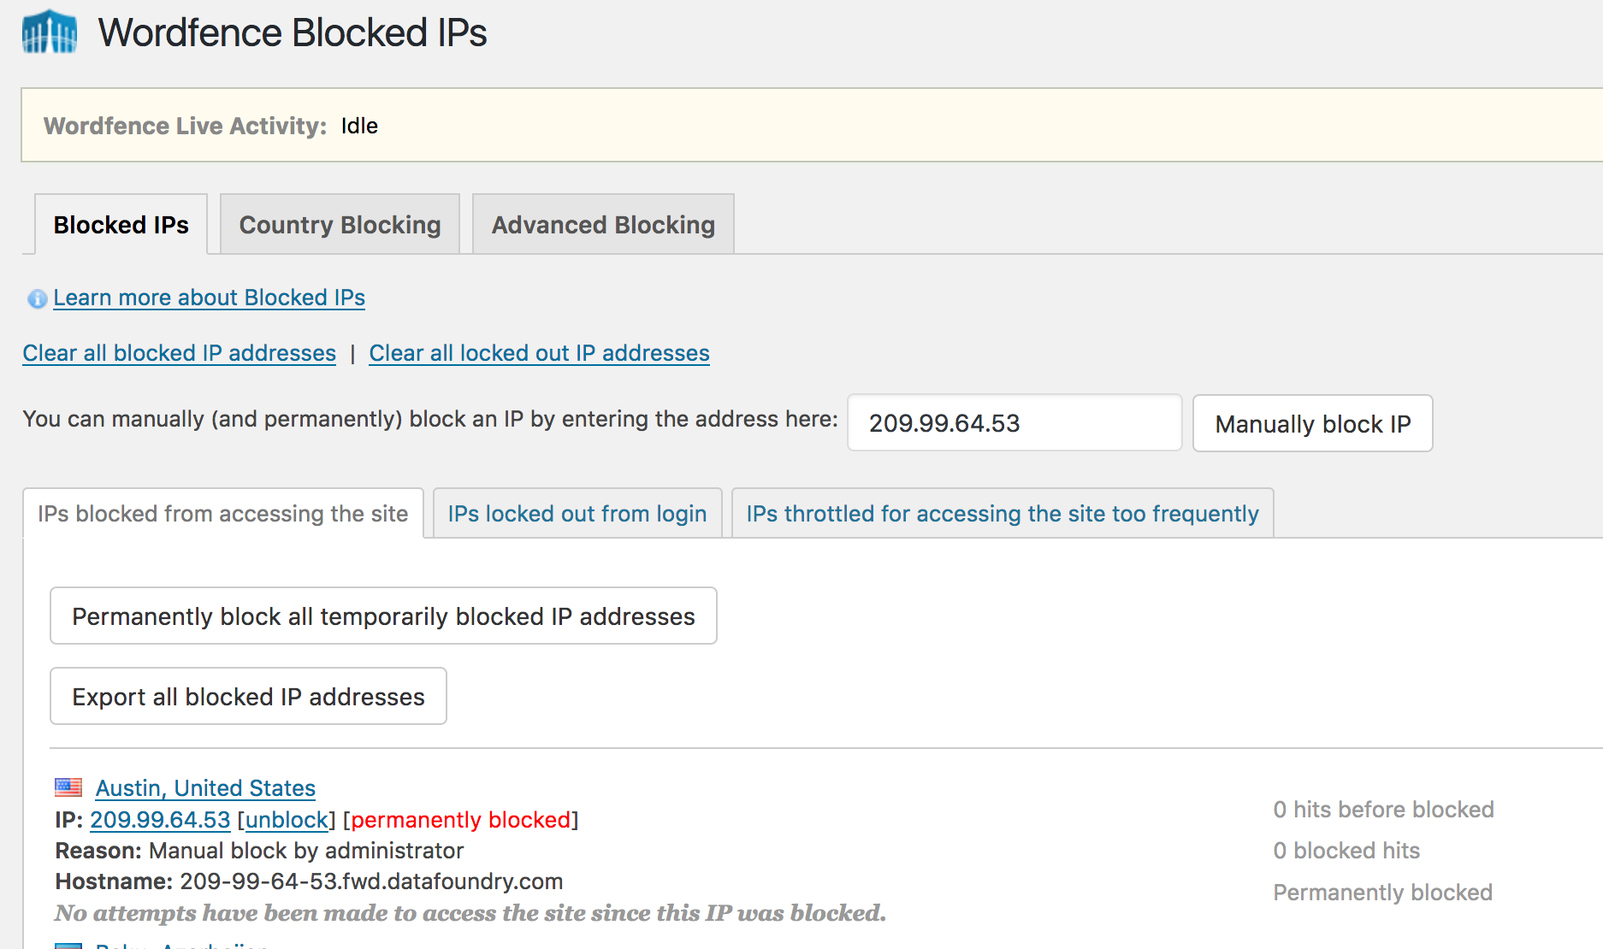Permanently block all temporarily blocked IP addresses

(x=383, y=616)
